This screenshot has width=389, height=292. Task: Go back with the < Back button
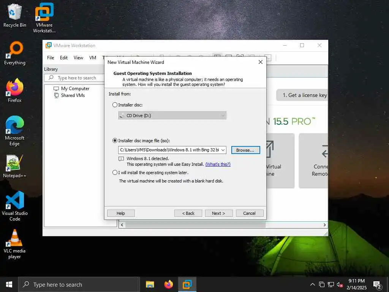click(188, 213)
